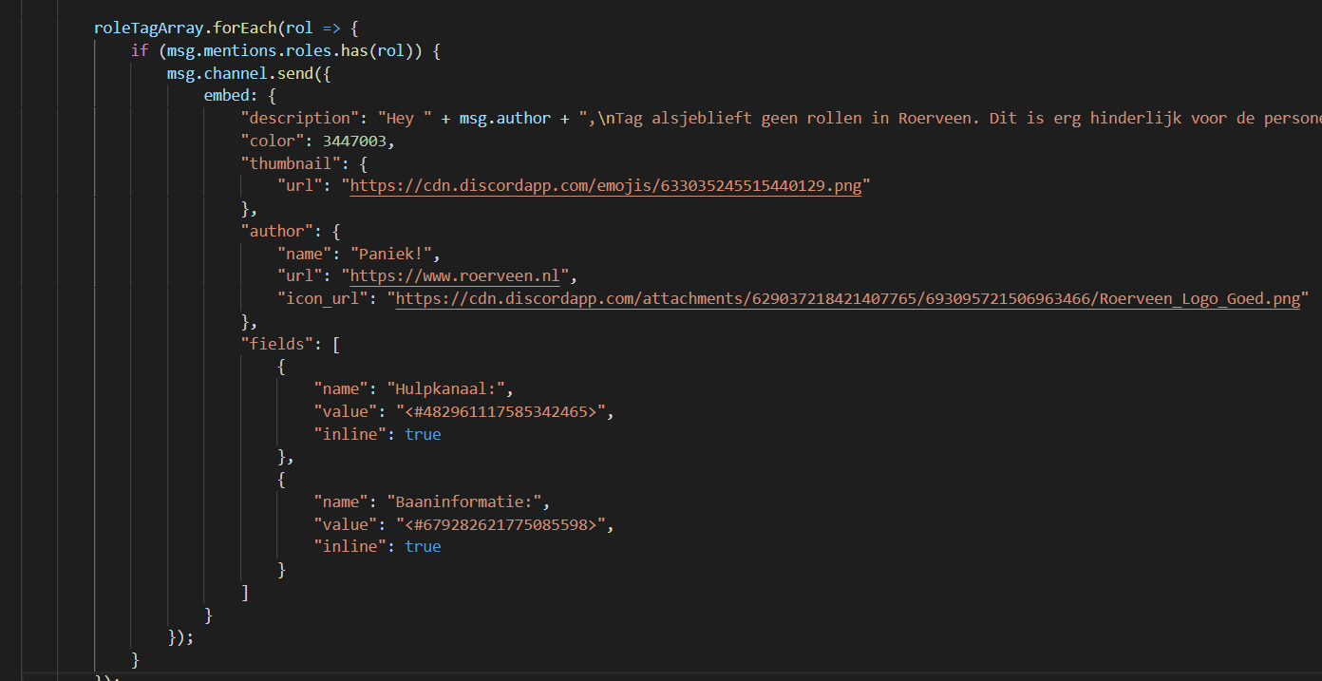Click the roleTagArray variable name

pyautogui.click(x=148, y=28)
